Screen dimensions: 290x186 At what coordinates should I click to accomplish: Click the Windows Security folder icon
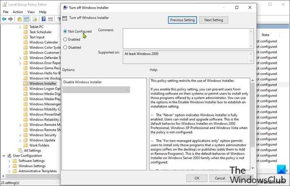26,135
